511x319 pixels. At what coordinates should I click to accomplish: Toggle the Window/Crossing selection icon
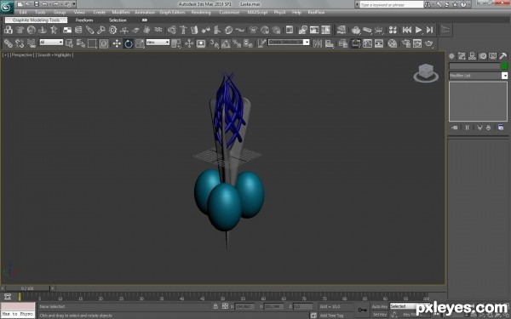click(104, 43)
